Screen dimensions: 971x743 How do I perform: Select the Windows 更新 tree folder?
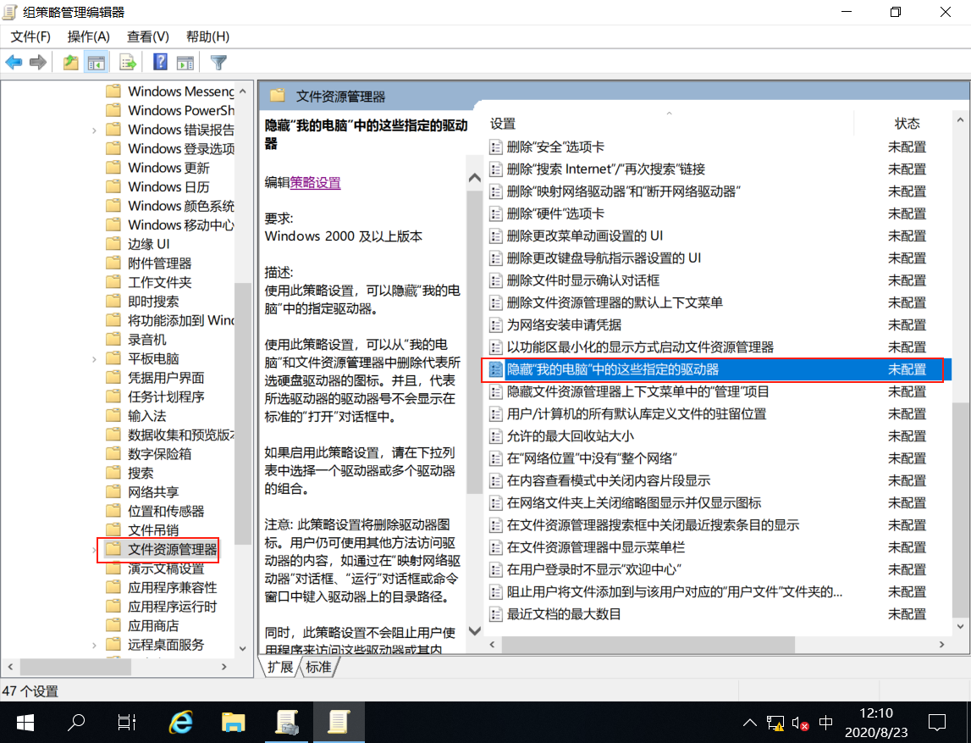point(168,168)
